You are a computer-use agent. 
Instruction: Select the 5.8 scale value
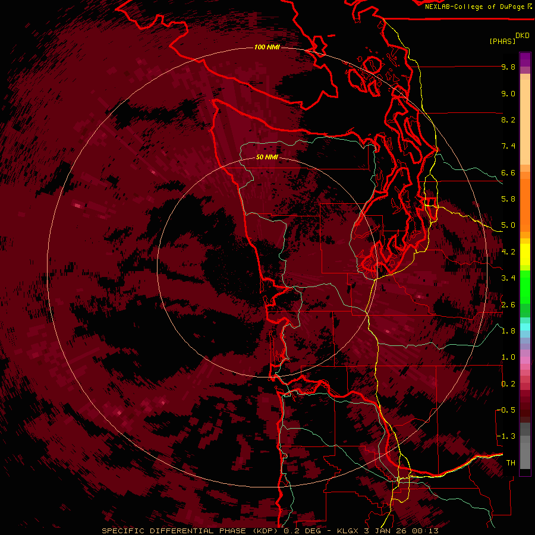point(508,199)
